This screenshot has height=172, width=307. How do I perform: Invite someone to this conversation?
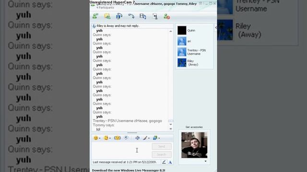coord(95,16)
